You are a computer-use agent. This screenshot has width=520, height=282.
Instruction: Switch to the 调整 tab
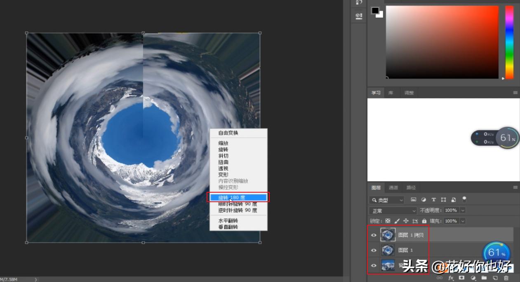click(409, 93)
